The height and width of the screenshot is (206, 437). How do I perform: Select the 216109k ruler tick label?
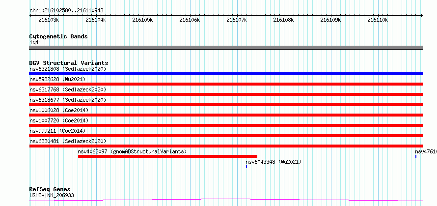331,20
